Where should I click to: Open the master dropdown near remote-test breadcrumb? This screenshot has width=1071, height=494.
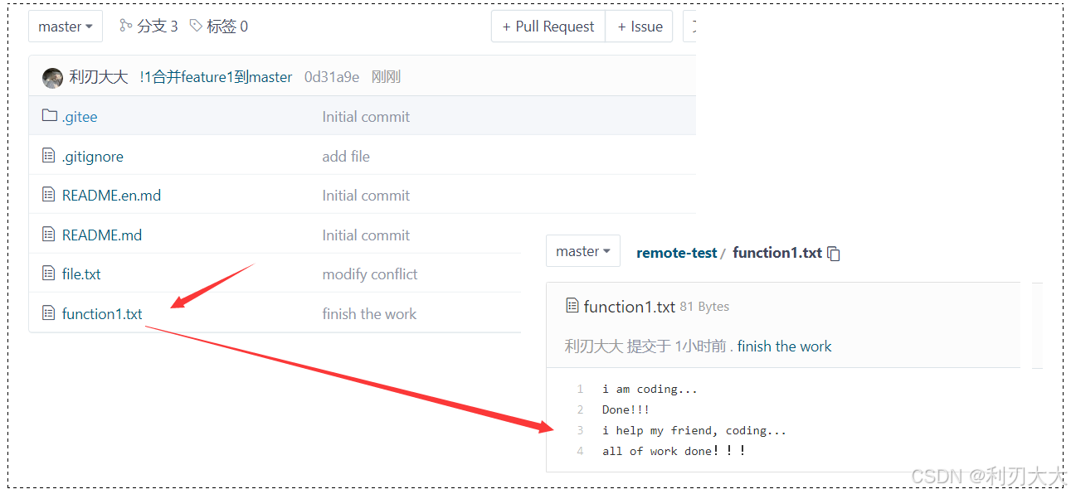[x=583, y=251]
